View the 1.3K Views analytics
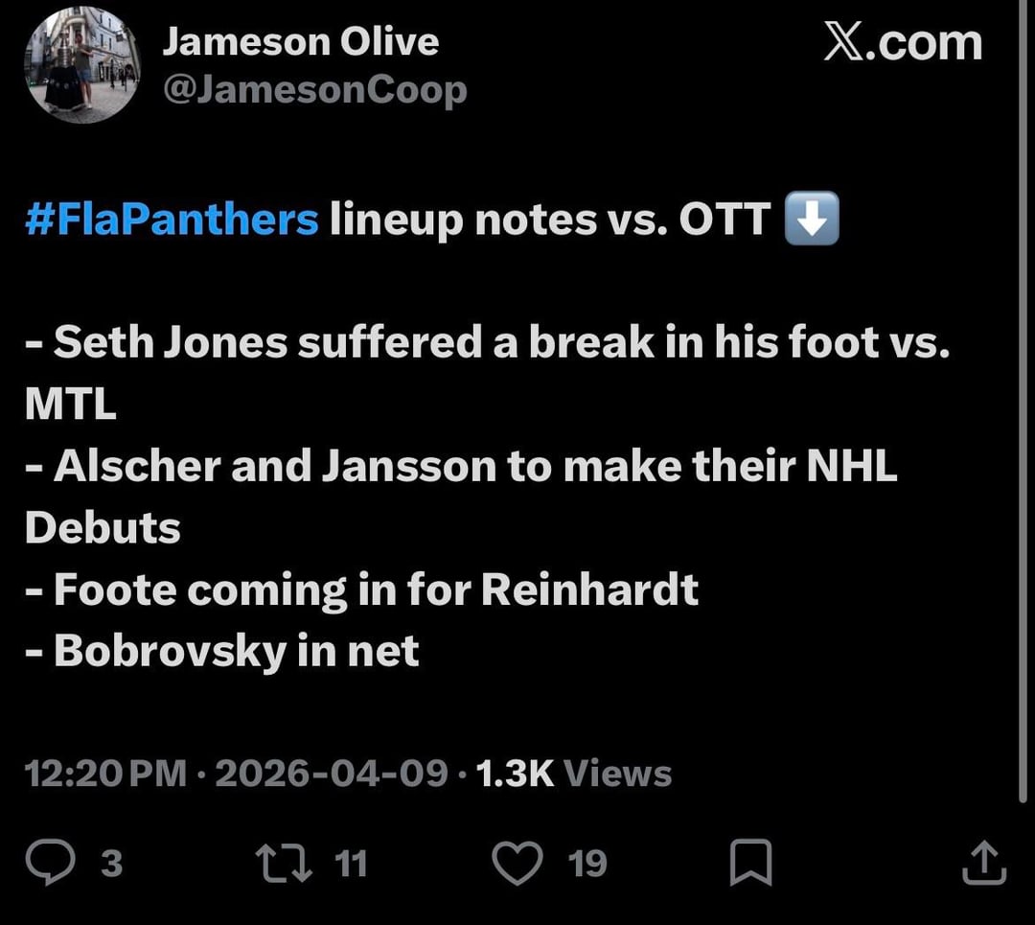This screenshot has width=1035, height=925. click(573, 773)
